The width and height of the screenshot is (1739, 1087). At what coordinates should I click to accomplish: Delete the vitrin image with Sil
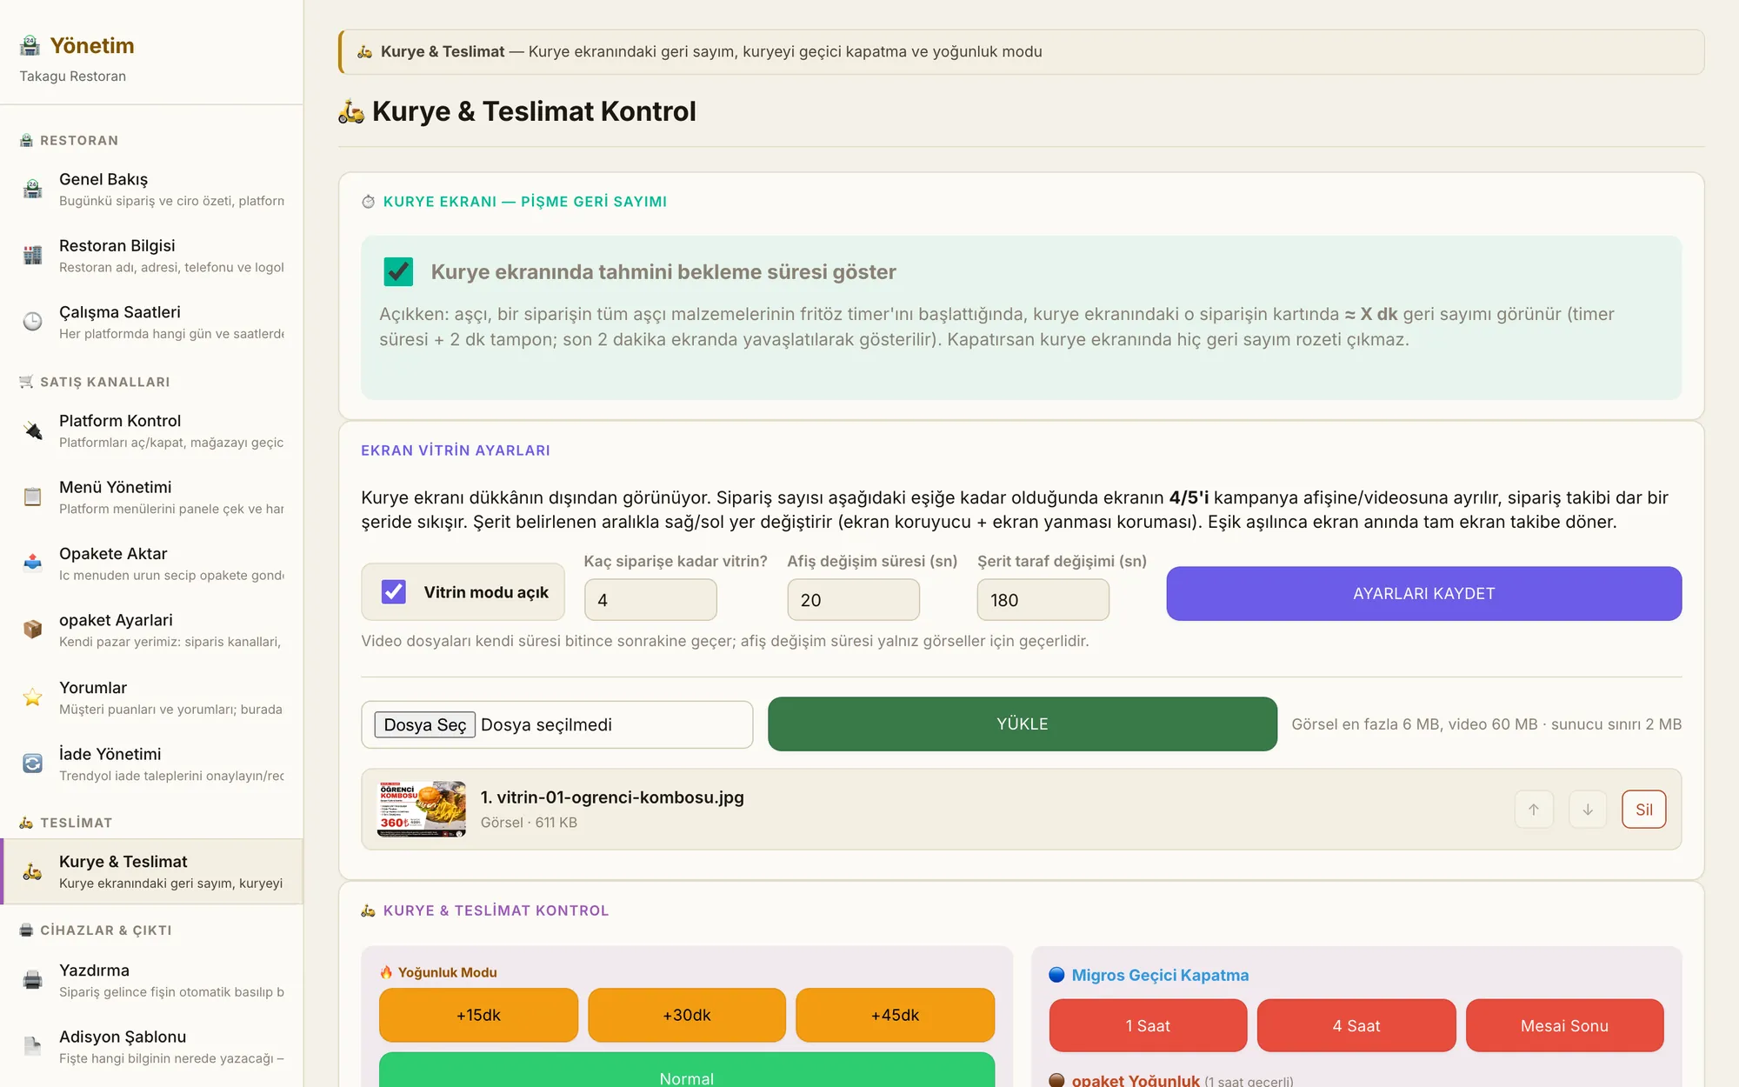[1643, 810]
